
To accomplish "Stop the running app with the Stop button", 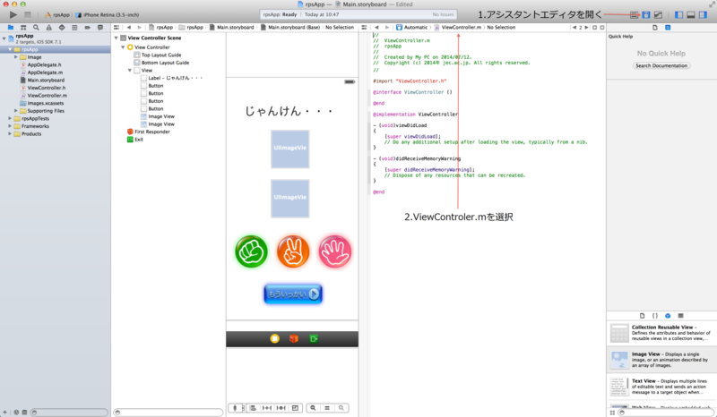I will point(28,15).
